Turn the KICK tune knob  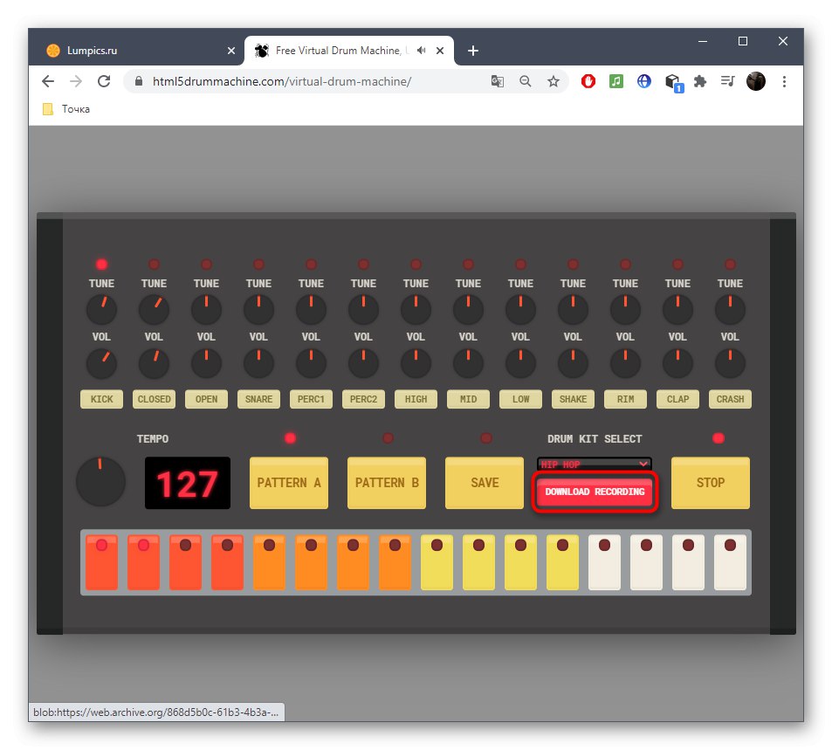coord(101,309)
